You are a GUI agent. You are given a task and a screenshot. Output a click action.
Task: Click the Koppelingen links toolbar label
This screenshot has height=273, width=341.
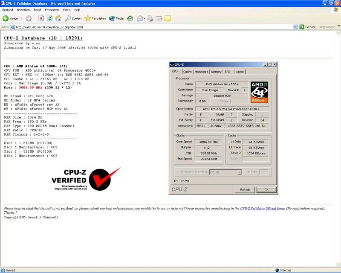coord(327,27)
